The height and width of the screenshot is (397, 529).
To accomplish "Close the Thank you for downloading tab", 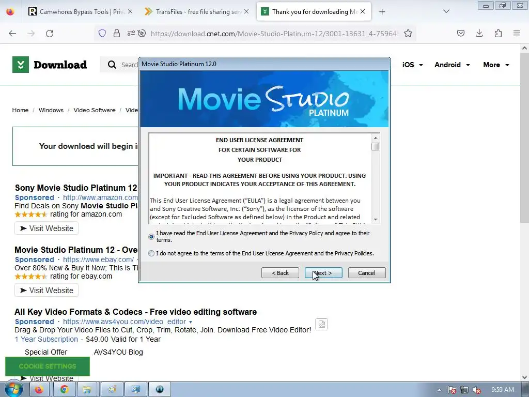I will [363, 11].
